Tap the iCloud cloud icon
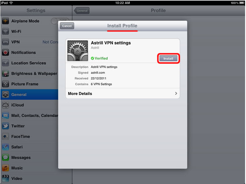This screenshot has width=246, height=184. click(6, 105)
